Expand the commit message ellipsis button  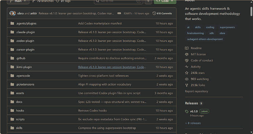(x=119, y=14)
